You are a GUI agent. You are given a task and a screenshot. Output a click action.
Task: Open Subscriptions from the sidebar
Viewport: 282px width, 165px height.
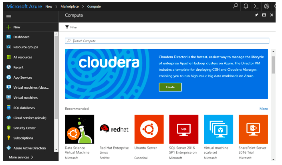click(23, 138)
